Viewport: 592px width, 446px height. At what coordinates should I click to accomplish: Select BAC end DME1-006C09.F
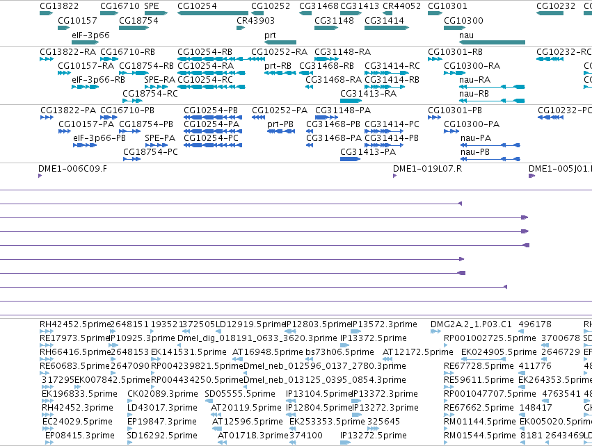tap(40, 176)
